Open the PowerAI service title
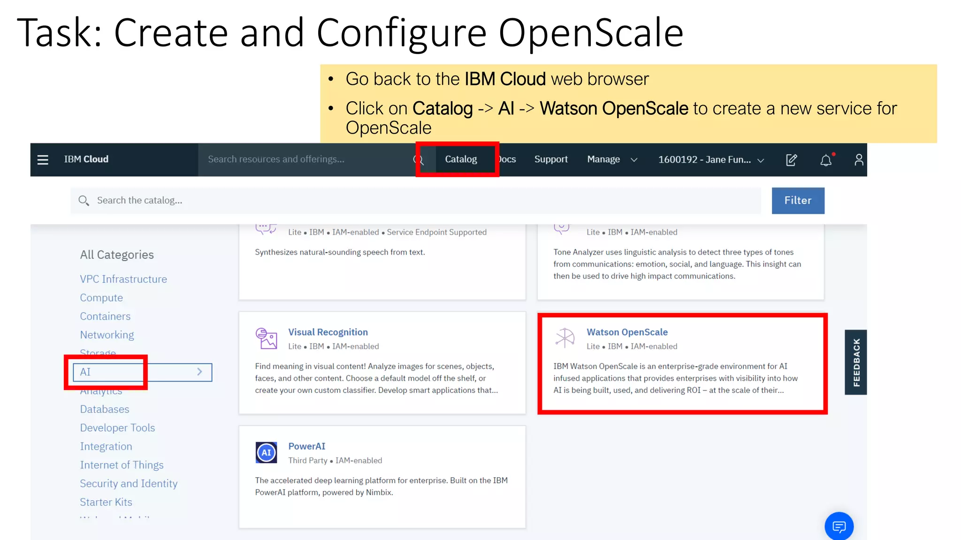Image resolution: width=961 pixels, height=540 pixels. [306, 446]
